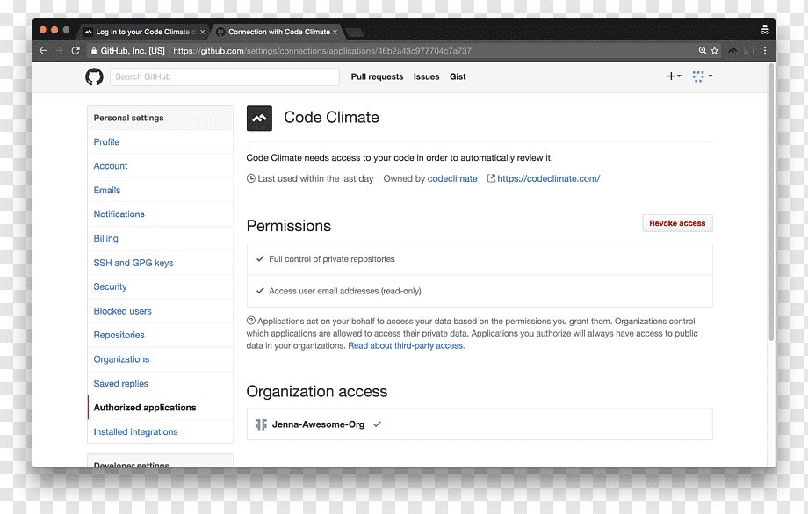
Task: Click help question mark icon under Permissions
Action: (x=251, y=321)
